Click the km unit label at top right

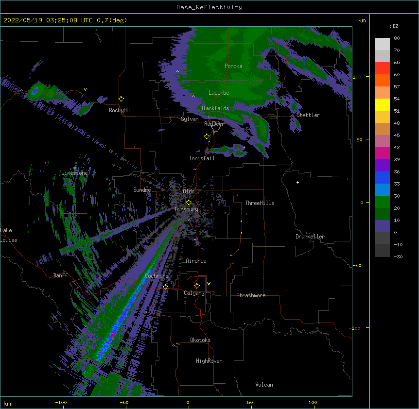(362, 20)
